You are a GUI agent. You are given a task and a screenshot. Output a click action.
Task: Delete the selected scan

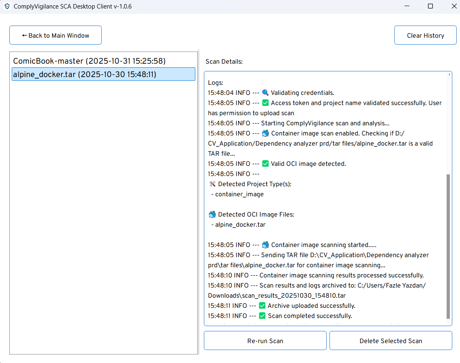click(x=391, y=341)
